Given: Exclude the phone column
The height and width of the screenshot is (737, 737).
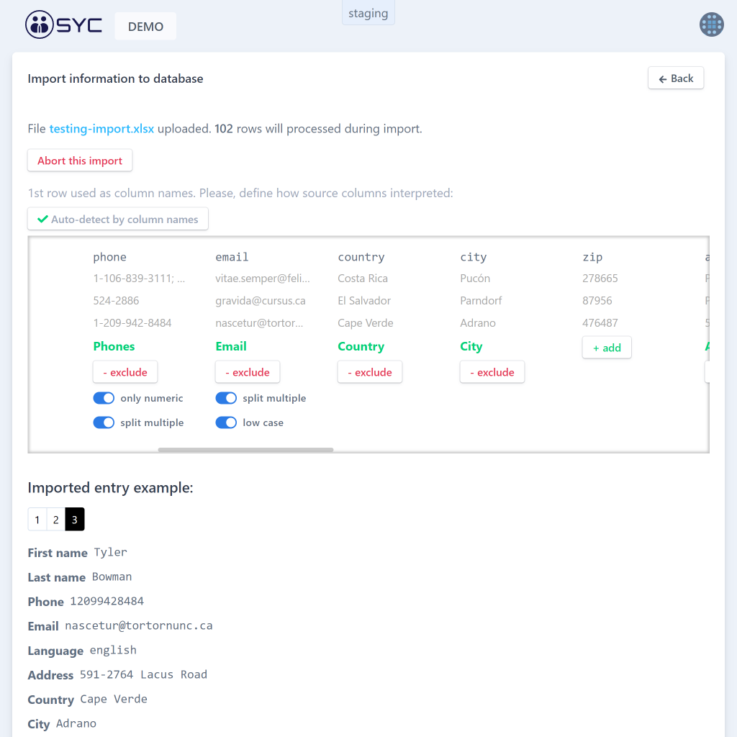Looking at the screenshot, I should pos(125,372).
